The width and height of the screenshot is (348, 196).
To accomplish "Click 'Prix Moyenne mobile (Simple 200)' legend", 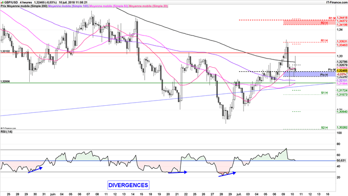I will 24,6.
